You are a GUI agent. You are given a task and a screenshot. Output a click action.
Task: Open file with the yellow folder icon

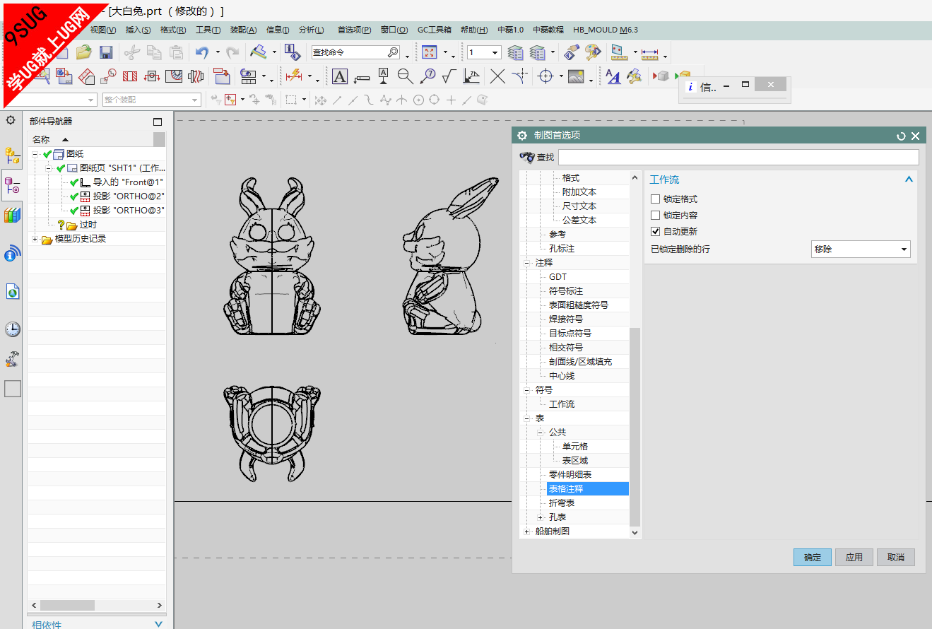[84, 52]
